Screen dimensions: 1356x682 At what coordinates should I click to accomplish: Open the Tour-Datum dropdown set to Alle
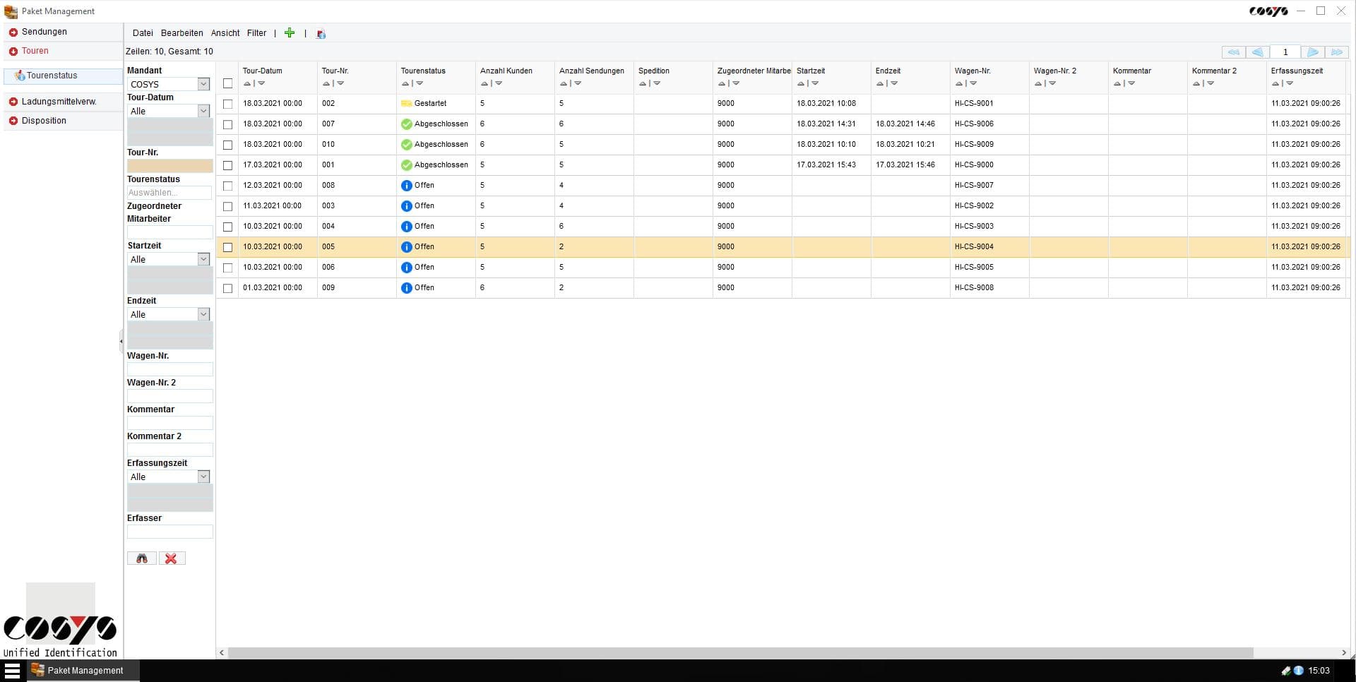coord(204,111)
